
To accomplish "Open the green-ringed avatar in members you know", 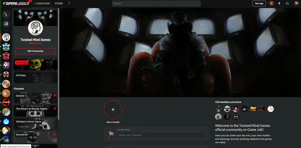I will pos(271,109).
